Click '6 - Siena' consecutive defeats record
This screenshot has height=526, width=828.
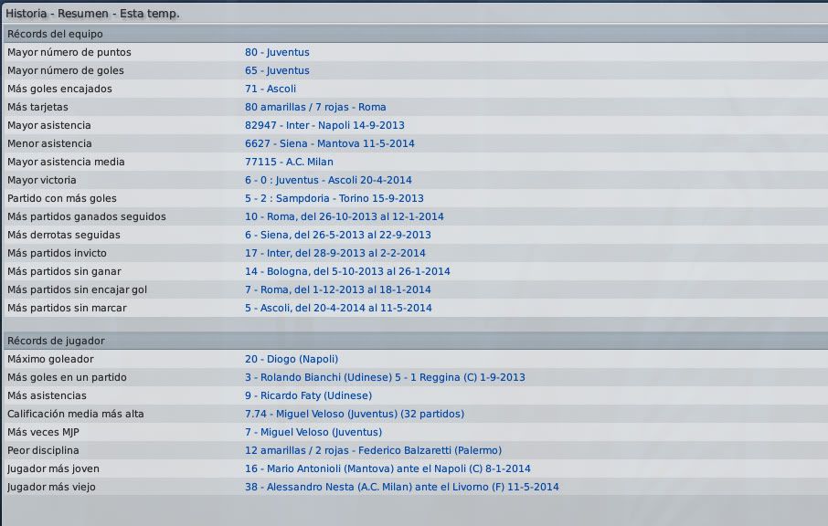(337, 236)
